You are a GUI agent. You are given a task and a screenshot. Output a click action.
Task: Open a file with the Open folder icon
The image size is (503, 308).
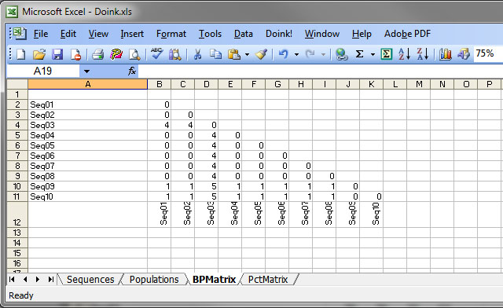coord(39,54)
